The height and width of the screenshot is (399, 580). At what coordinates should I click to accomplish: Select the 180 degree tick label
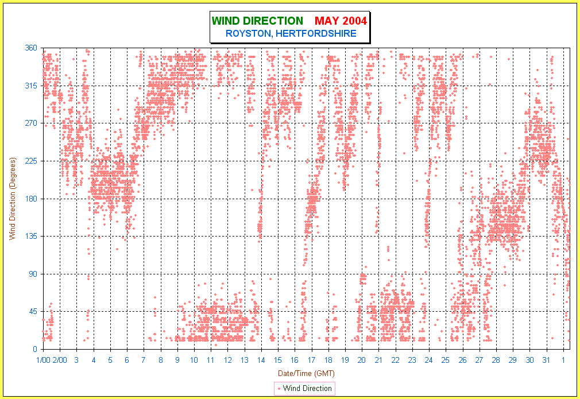coord(31,199)
